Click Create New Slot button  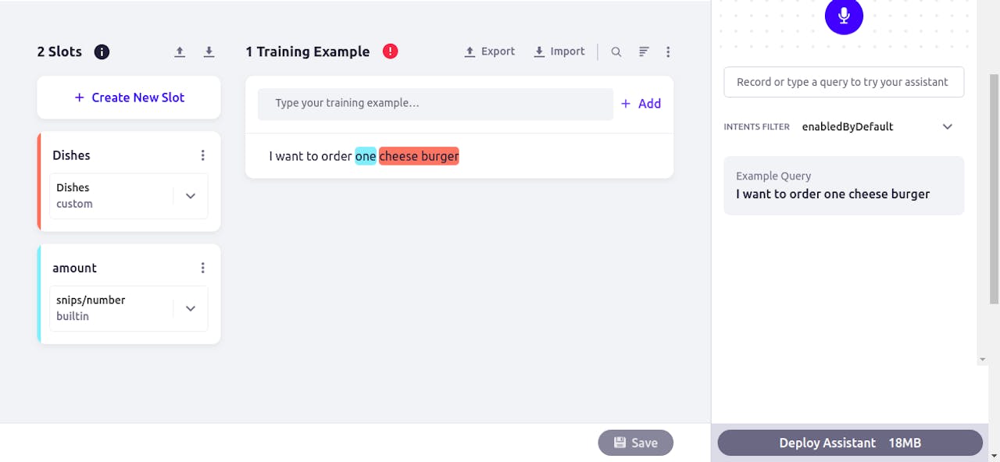click(129, 98)
